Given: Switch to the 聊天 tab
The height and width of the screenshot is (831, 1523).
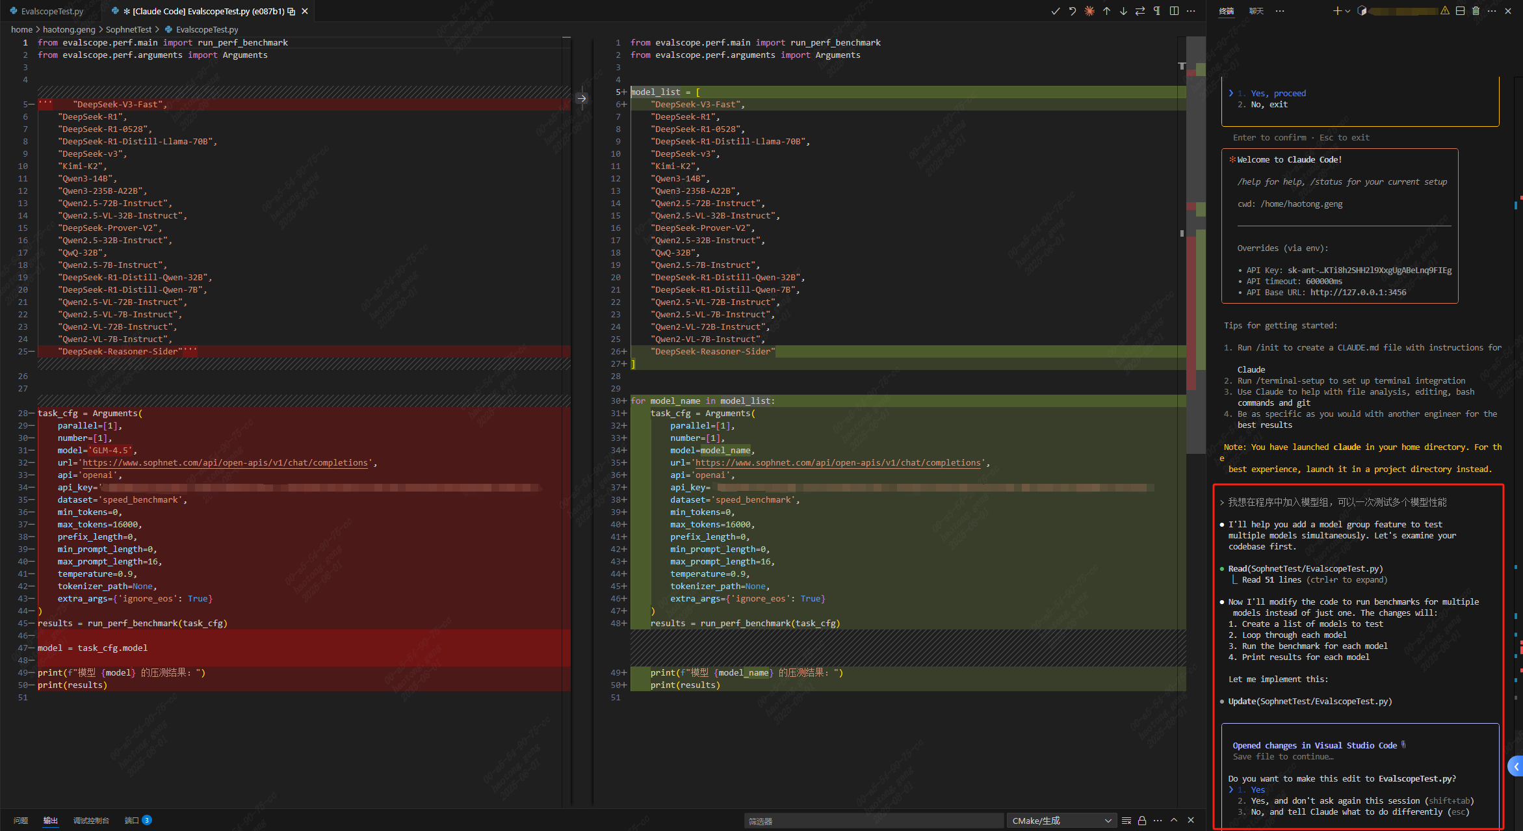Looking at the screenshot, I should (x=1256, y=11).
